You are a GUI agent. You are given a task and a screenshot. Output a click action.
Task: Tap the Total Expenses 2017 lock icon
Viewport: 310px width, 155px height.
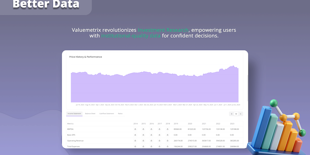pos(160,147)
